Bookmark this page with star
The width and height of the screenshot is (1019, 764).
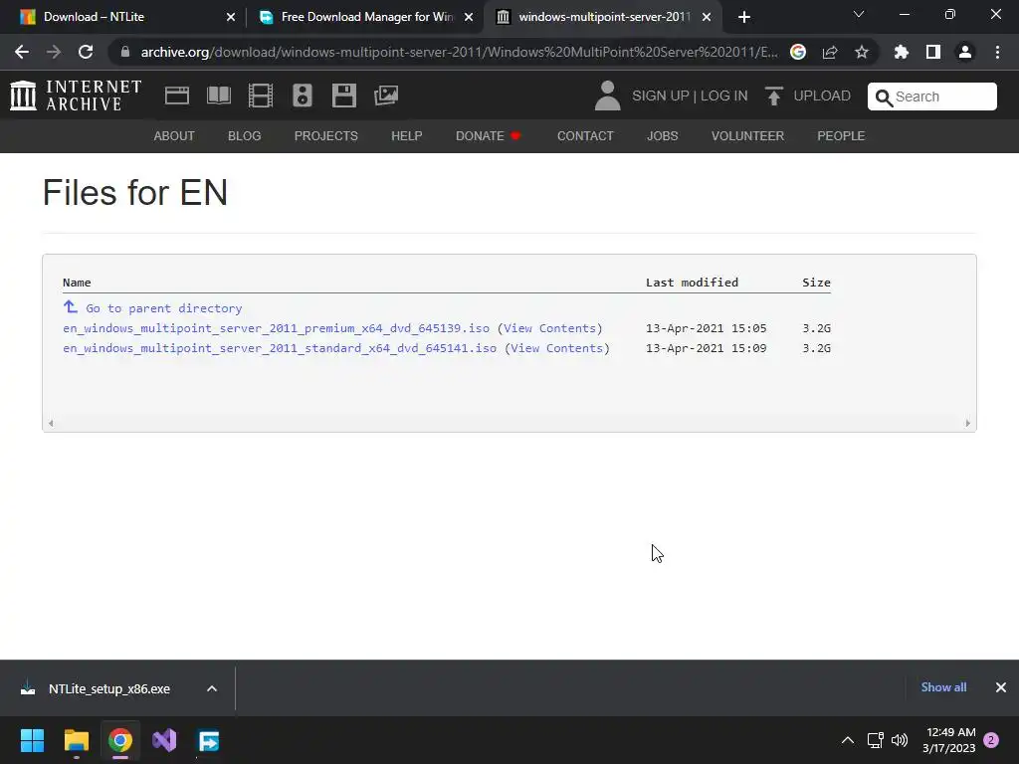(x=862, y=52)
